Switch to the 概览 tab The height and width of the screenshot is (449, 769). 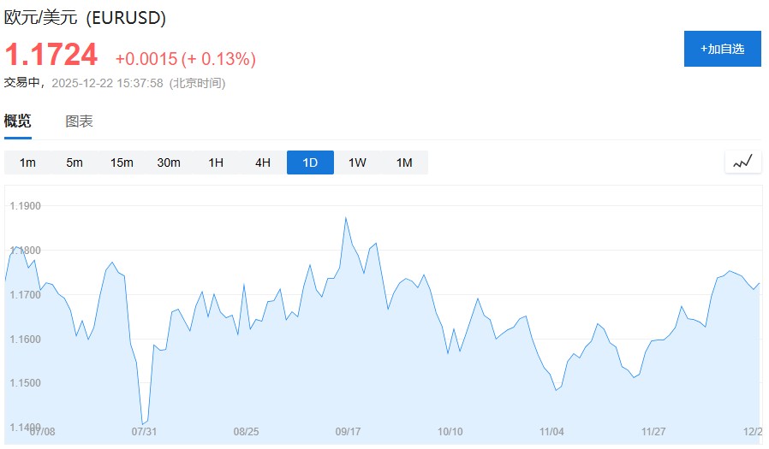(18, 121)
